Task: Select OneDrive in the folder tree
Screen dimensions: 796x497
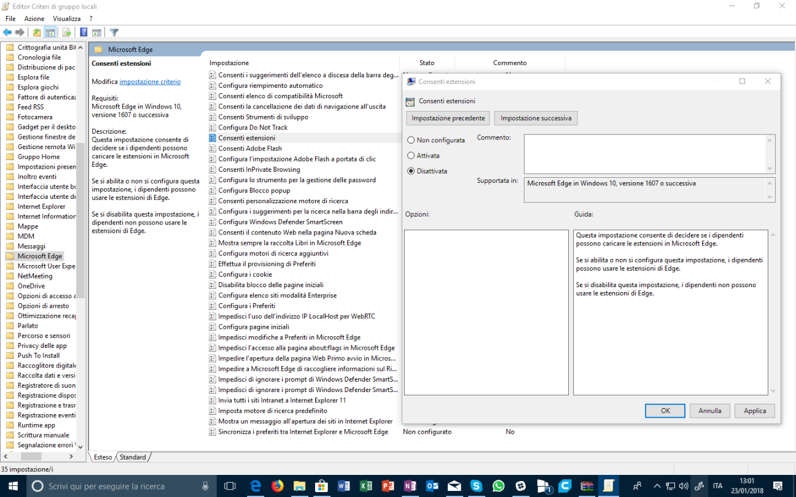Action: (x=31, y=286)
